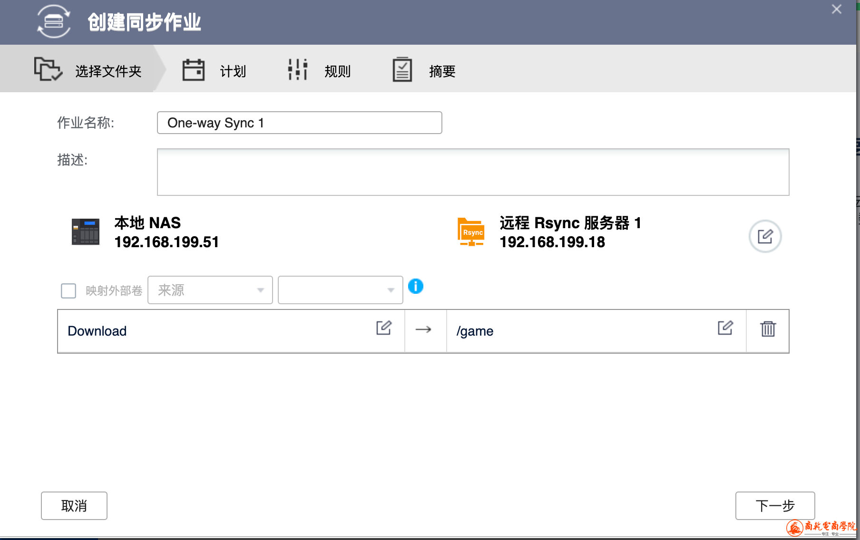The image size is (860, 540).
Task: Click the sync job logo in title bar
Action: pyautogui.click(x=54, y=21)
